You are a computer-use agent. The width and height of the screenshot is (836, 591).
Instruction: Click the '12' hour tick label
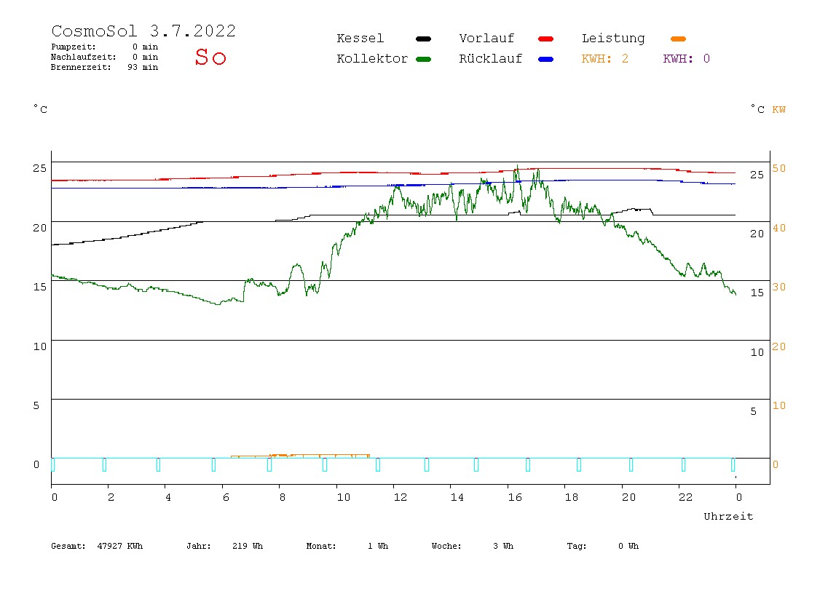(400, 497)
